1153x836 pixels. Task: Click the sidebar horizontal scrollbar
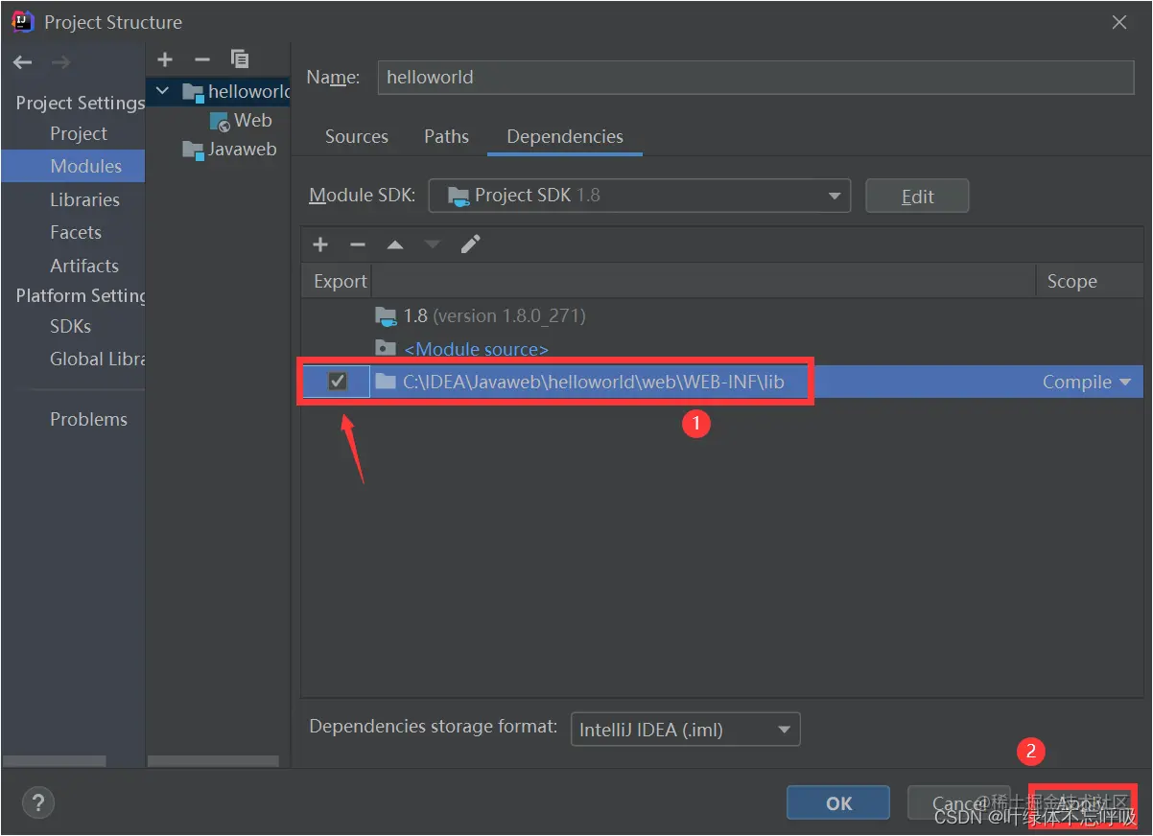tap(53, 761)
